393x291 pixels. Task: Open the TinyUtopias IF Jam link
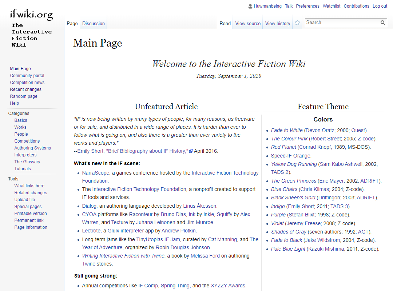coord(158,240)
